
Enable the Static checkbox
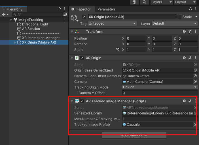coord(179,17)
